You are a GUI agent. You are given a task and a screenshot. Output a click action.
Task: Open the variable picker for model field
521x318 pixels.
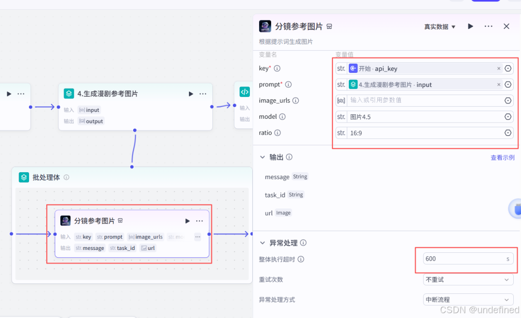[507, 117]
